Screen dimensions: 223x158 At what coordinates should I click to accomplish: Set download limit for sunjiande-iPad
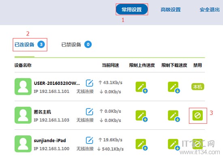pos(174,144)
